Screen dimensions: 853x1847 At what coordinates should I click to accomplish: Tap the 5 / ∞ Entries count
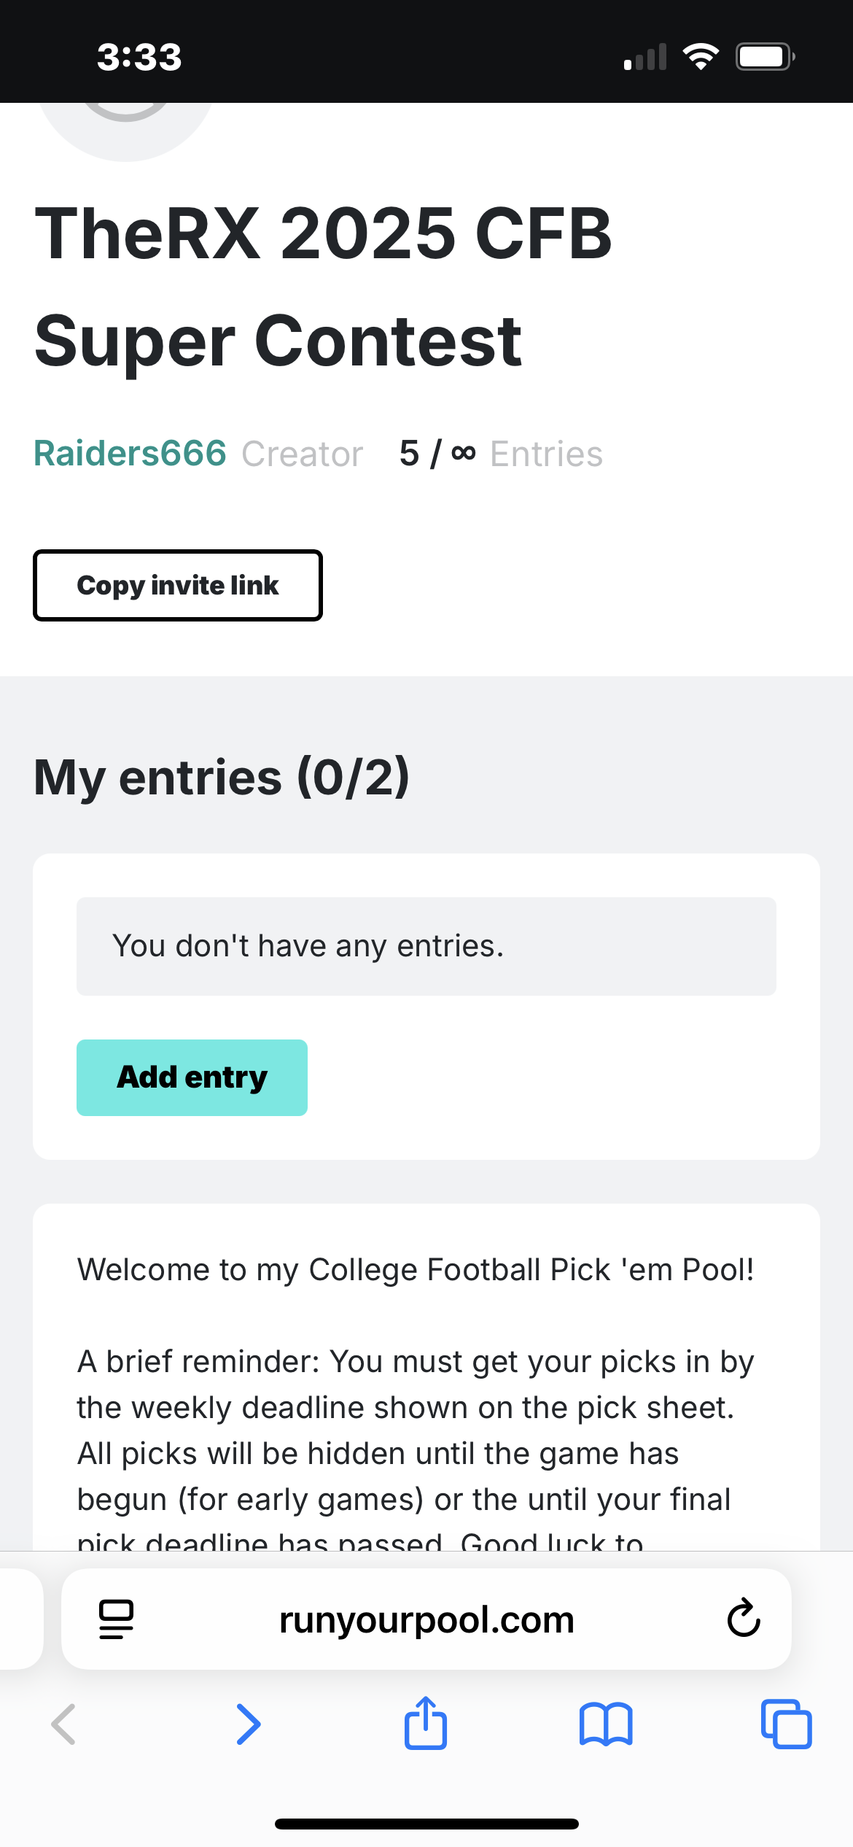click(x=501, y=454)
